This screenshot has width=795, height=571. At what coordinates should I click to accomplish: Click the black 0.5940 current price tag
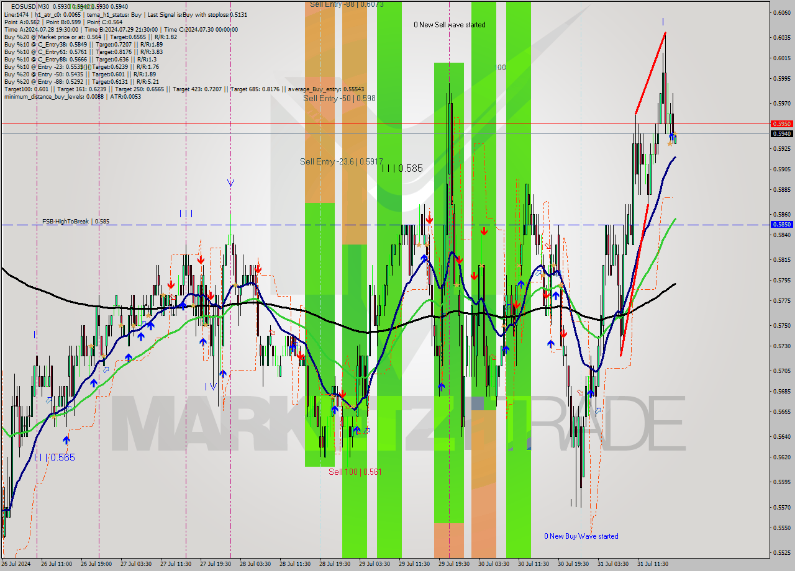tap(781, 133)
